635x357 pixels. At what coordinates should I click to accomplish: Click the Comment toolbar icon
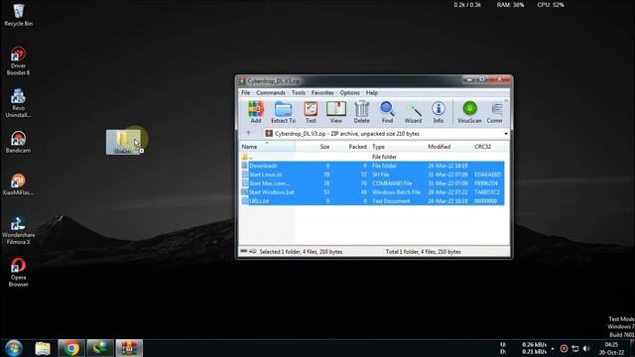495,112
